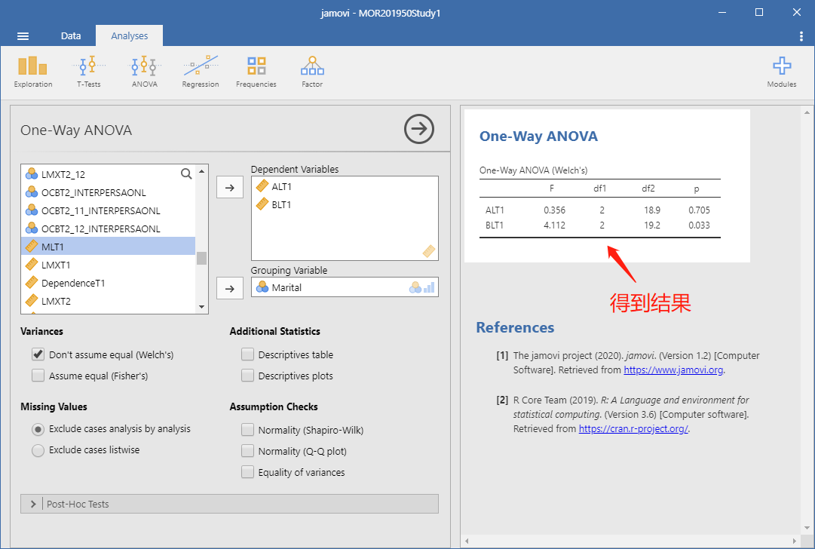
Task: Enable Assume equal (Fisher's) checkbox
Action: pos(38,376)
